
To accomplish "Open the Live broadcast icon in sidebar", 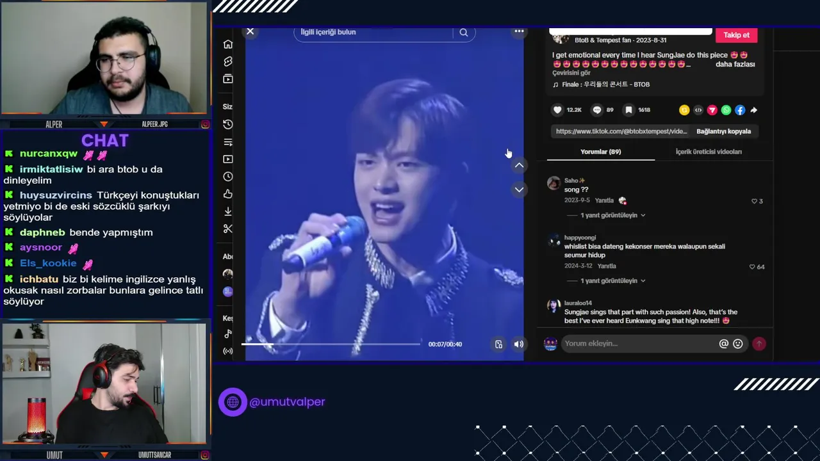I will [x=228, y=351].
